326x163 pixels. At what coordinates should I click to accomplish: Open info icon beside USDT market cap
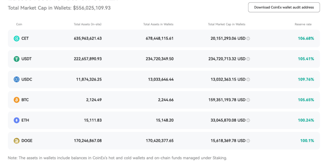(x=248, y=59)
